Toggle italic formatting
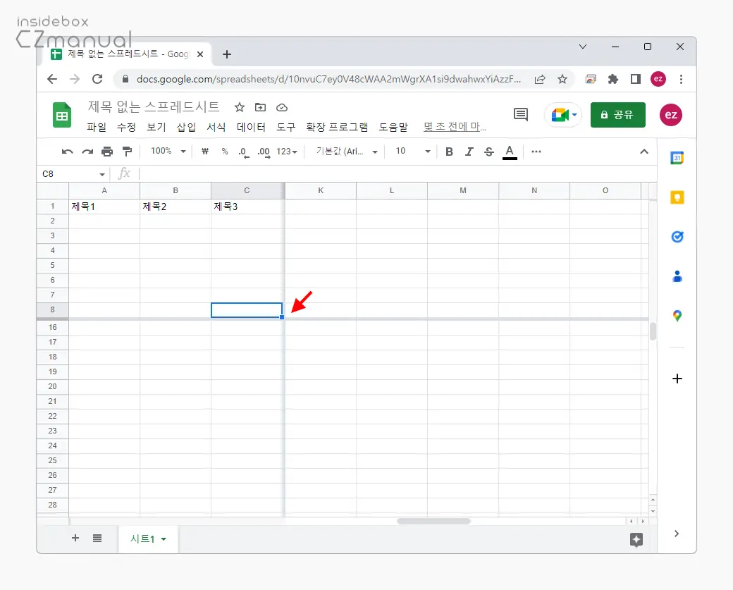The width and height of the screenshot is (733, 590). coord(469,152)
